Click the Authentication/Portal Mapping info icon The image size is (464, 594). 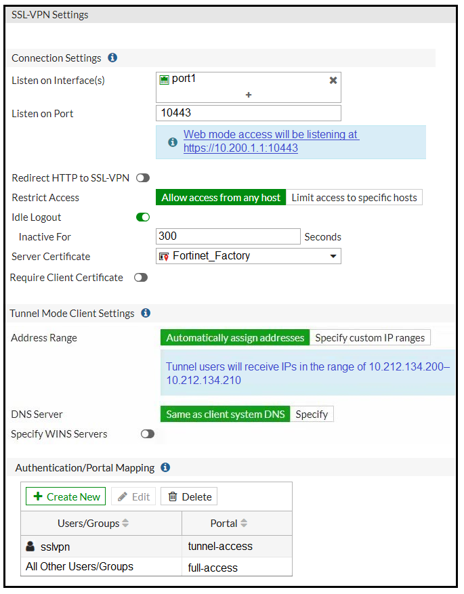[165, 467]
